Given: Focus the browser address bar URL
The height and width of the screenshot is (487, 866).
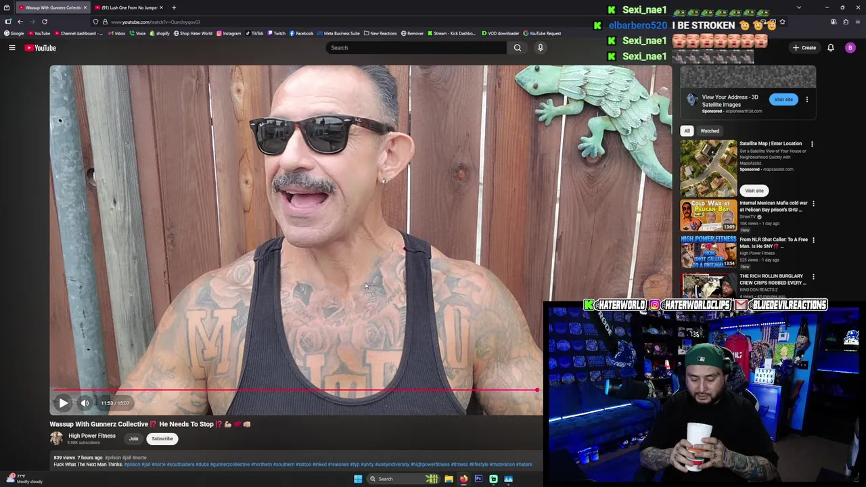Looking at the screenshot, I should pyautogui.click(x=155, y=22).
